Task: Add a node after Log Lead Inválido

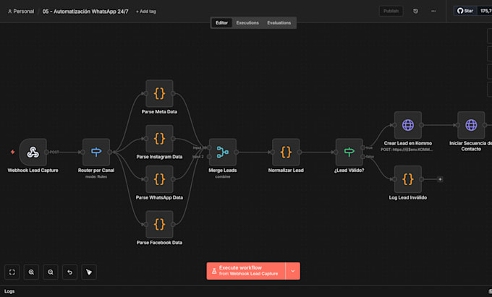Action: click(x=440, y=179)
